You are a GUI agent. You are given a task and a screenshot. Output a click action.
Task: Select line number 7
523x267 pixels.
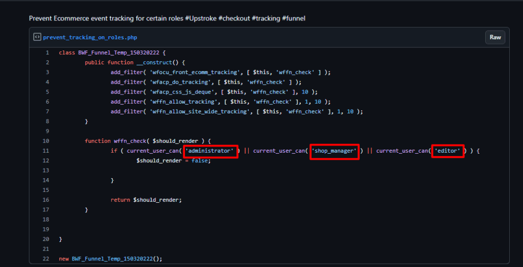pyautogui.click(x=47, y=112)
